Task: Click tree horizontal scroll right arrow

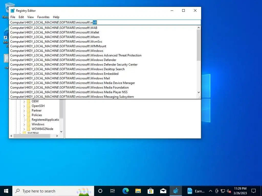Action: (x=57, y=136)
